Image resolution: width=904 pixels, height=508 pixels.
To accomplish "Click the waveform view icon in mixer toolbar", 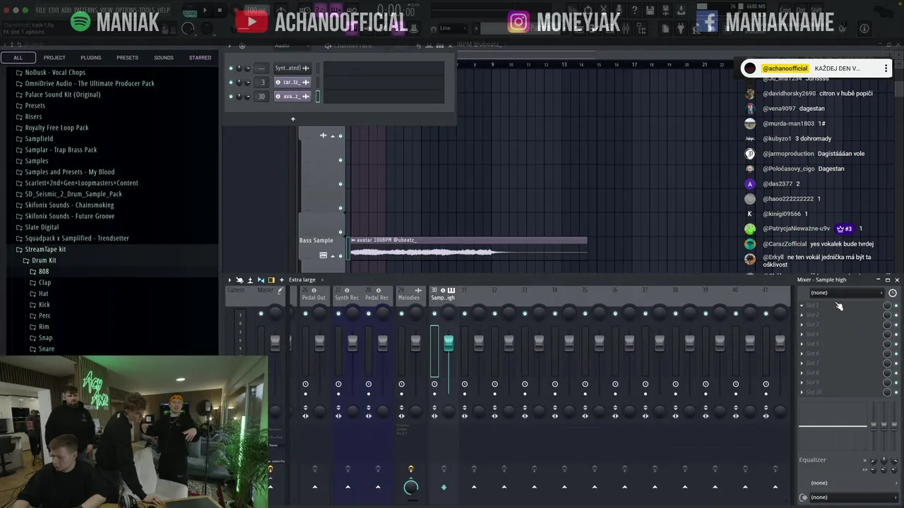I will pyautogui.click(x=261, y=280).
